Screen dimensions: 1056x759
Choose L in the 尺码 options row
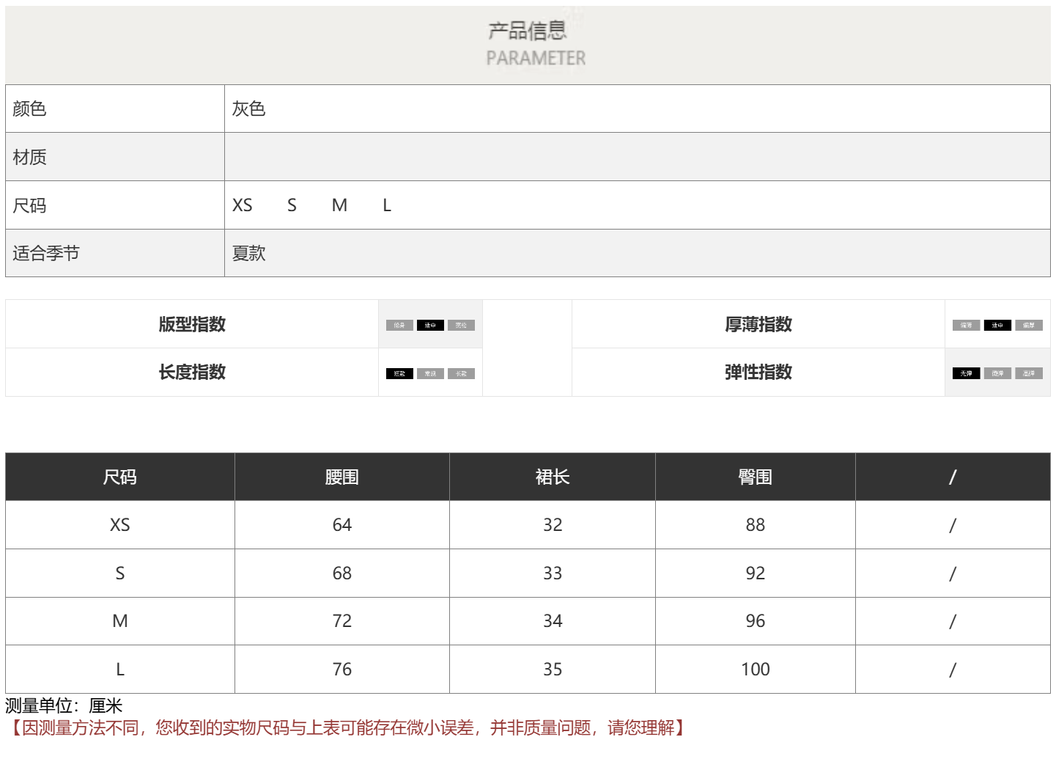tap(387, 205)
